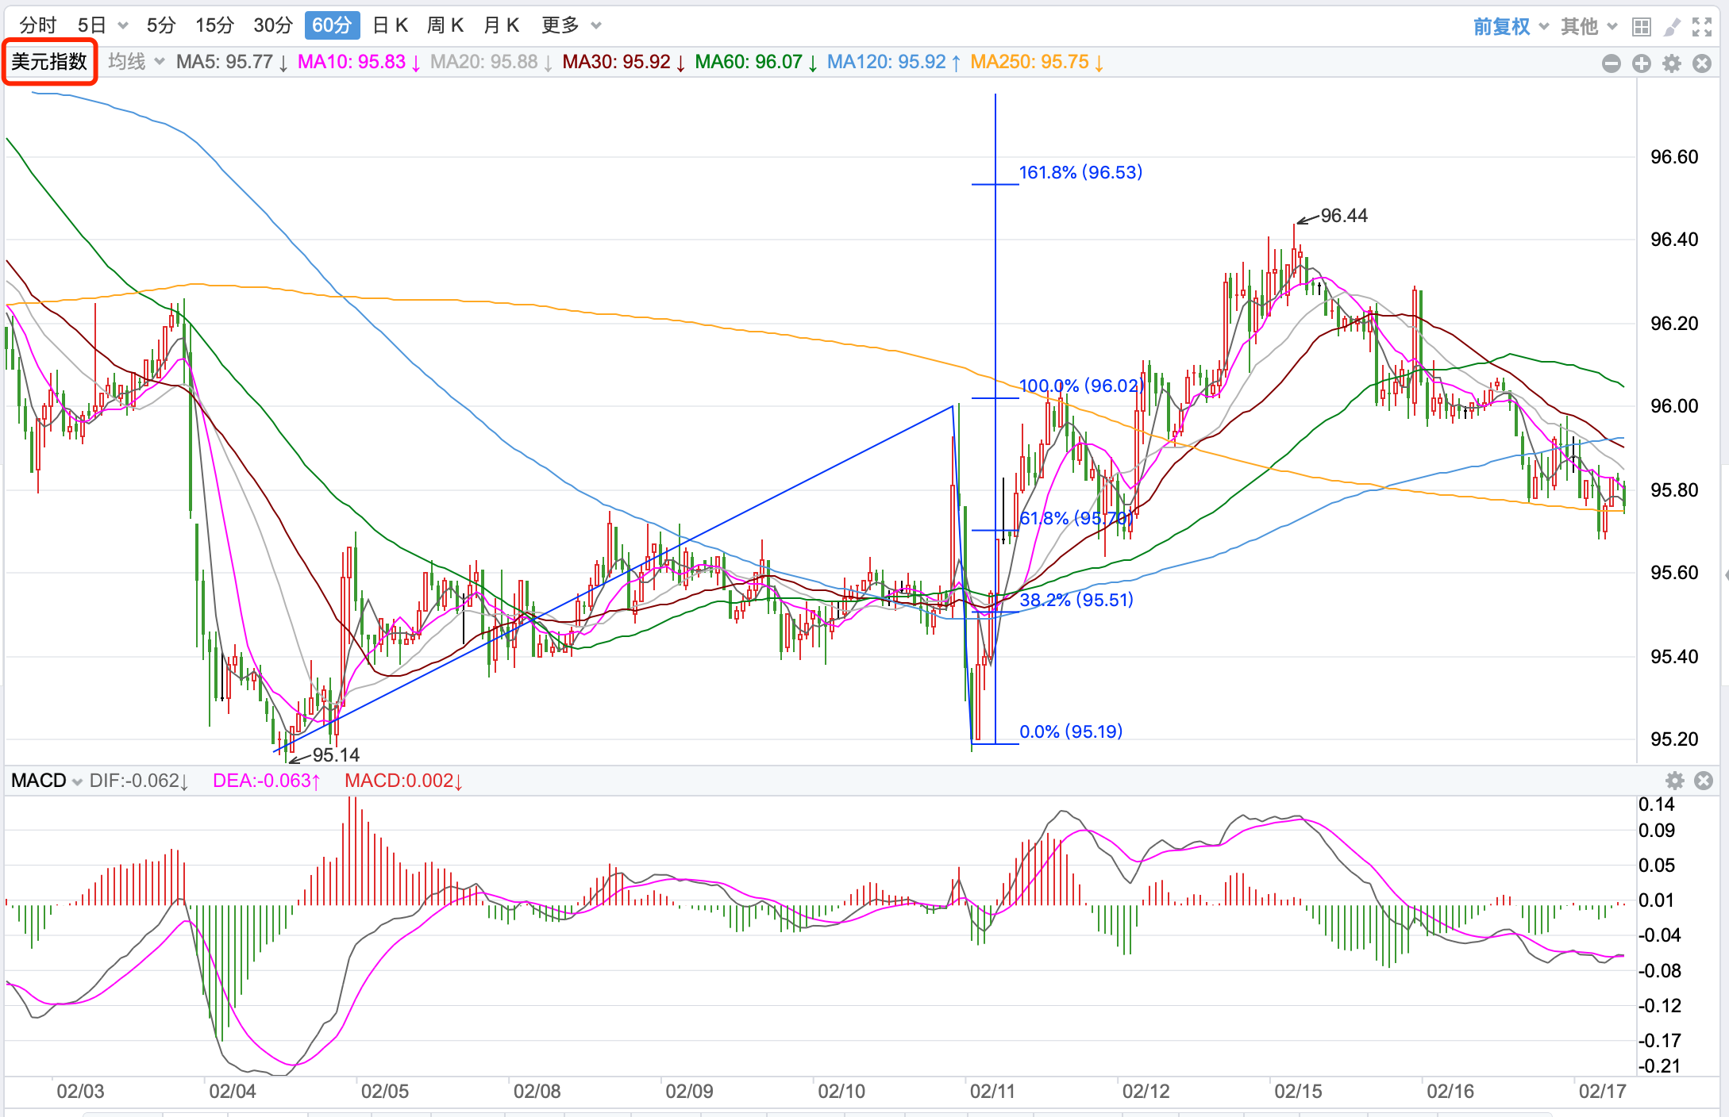Click the 美元指数 symbol name button
Image resolution: width=1729 pixels, height=1117 pixels.
point(49,62)
